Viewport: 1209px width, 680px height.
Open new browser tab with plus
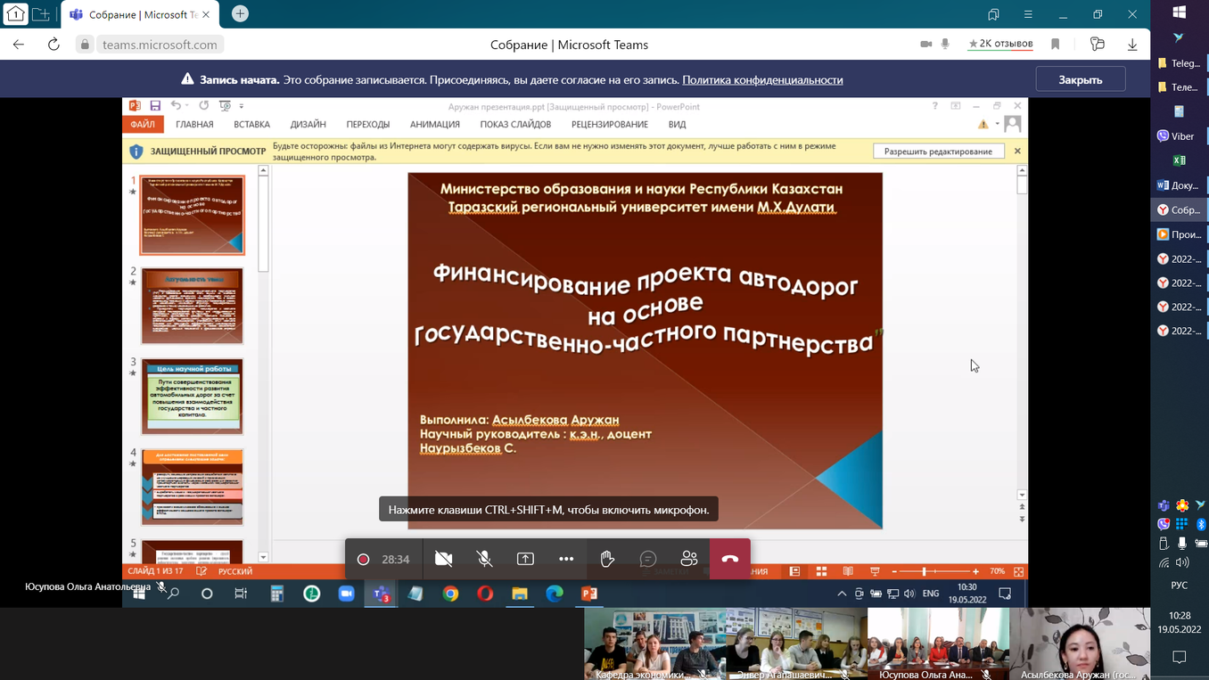click(x=240, y=14)
